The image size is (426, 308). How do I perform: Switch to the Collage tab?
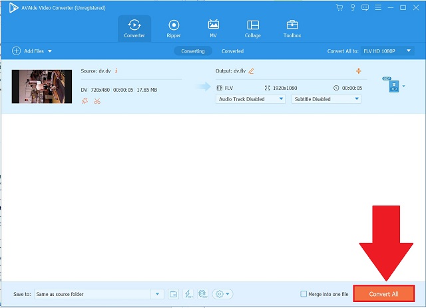(x=253, y=29)
